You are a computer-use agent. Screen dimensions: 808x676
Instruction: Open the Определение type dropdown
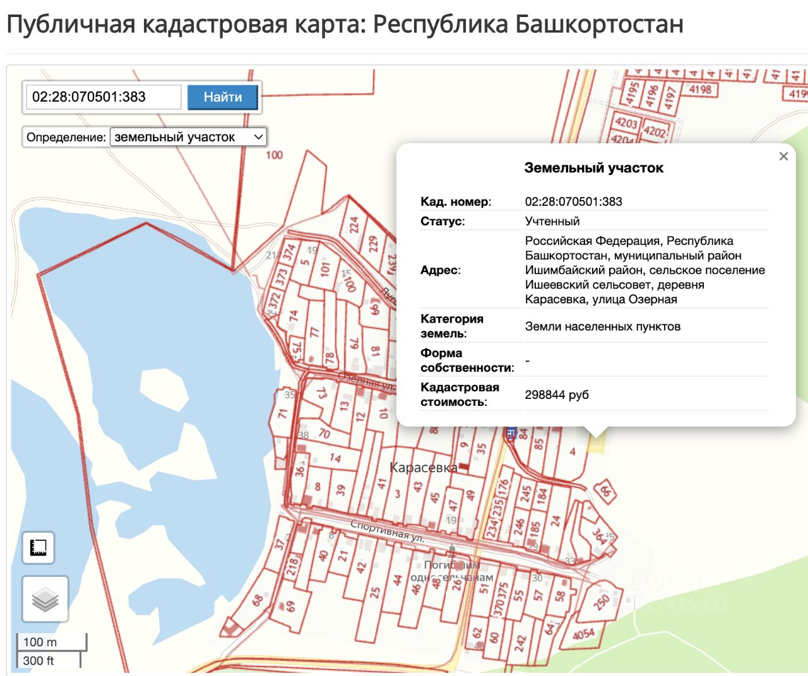(188, 137)
